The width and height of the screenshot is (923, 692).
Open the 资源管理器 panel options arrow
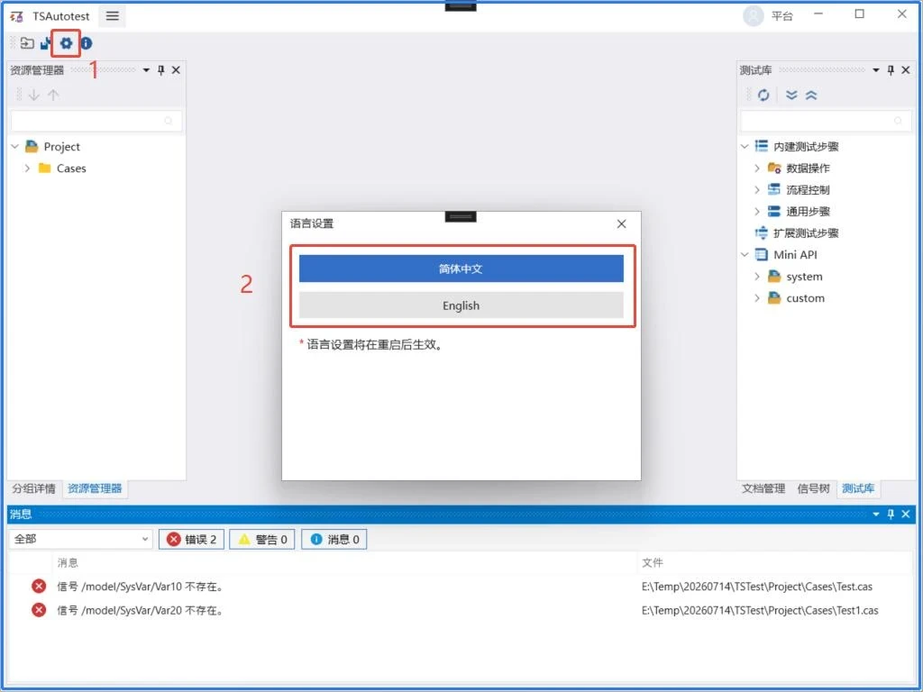[x=146, y=70]
